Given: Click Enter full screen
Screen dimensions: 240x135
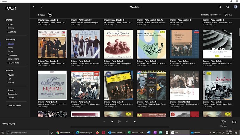Looking at the screenshot, I should coord(14,106).
